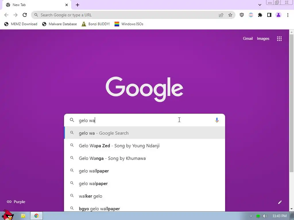Open a new tab with the plus button
This screenshot has width=294, height=220.
[78, 5]
